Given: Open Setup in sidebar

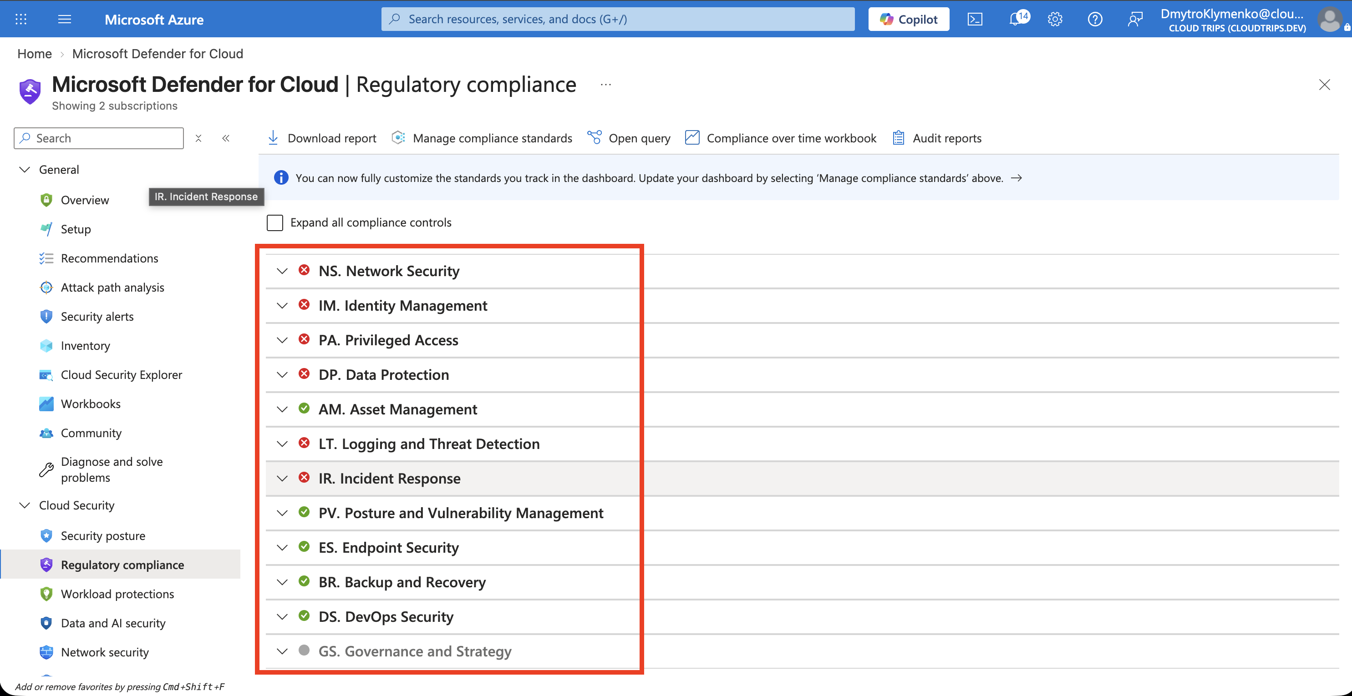Looking at the screenshot, I should [x=76, y=229].
